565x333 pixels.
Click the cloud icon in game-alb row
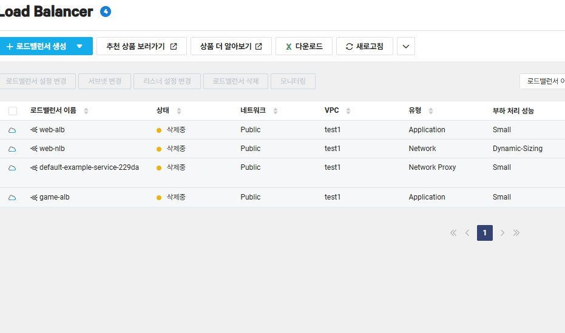[x=12, y=197]
